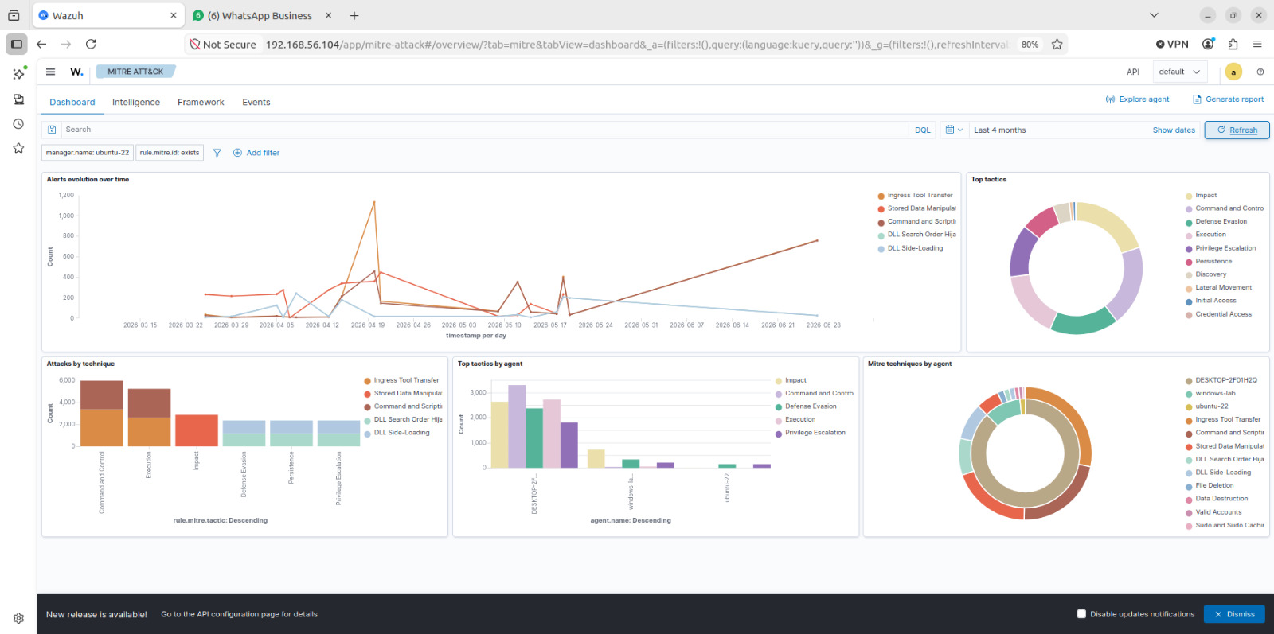Switch to the Events tab

[256, 102]
